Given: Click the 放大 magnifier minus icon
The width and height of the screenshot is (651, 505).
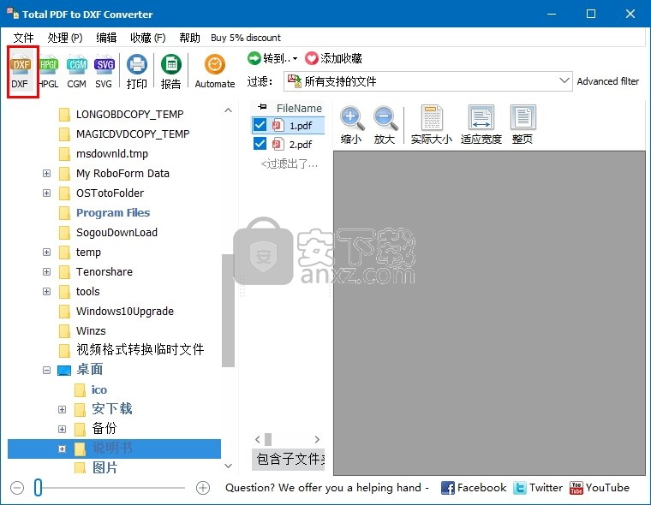Looking at the screenshot, I should [x=385, y=118].
